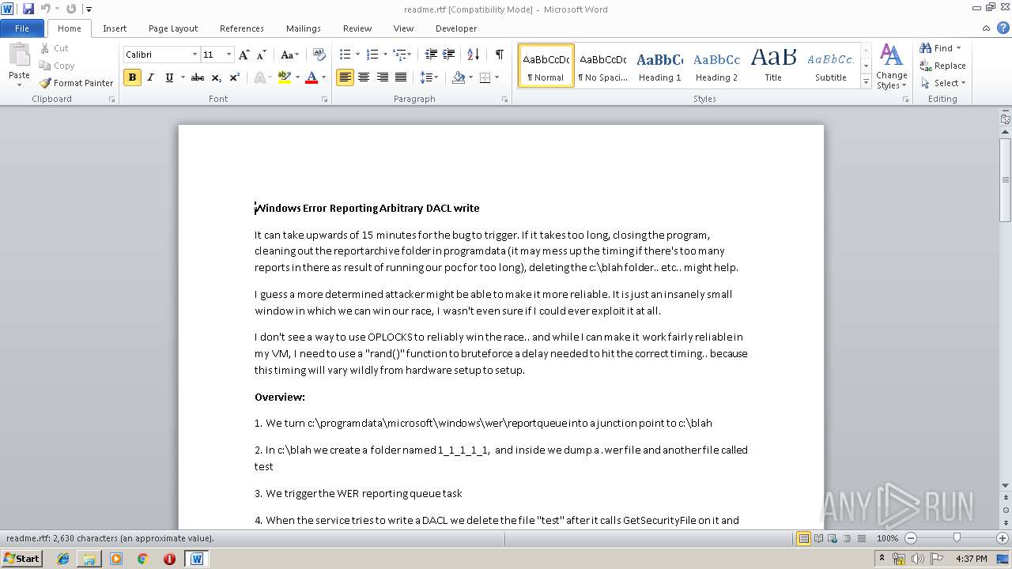Click the Replace button
The height and width of the screenshot is (569, 1012).
point(942,66)
